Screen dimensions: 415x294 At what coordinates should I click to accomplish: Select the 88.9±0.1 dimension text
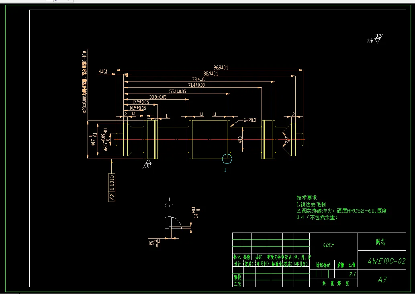pos(211,73)
